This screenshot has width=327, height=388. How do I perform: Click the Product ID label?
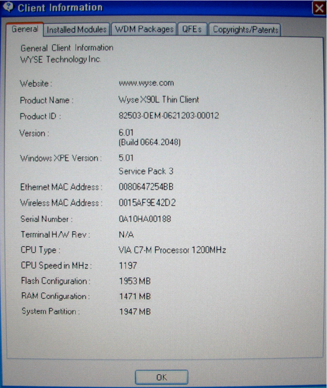40,116
